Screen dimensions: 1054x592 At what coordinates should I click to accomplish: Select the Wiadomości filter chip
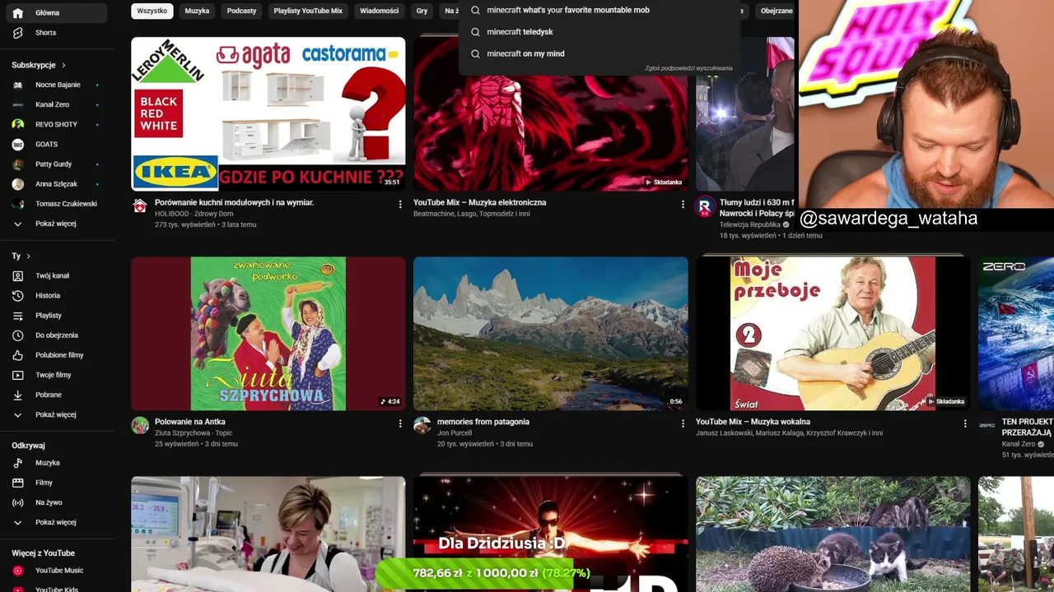click(379, 11)
